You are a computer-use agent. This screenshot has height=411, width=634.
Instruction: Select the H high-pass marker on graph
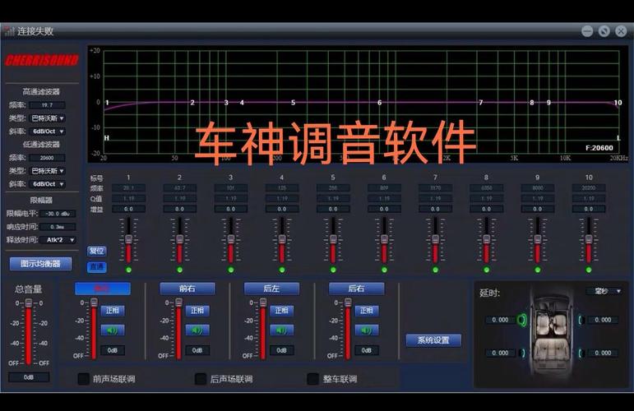(x=107, y=138)
